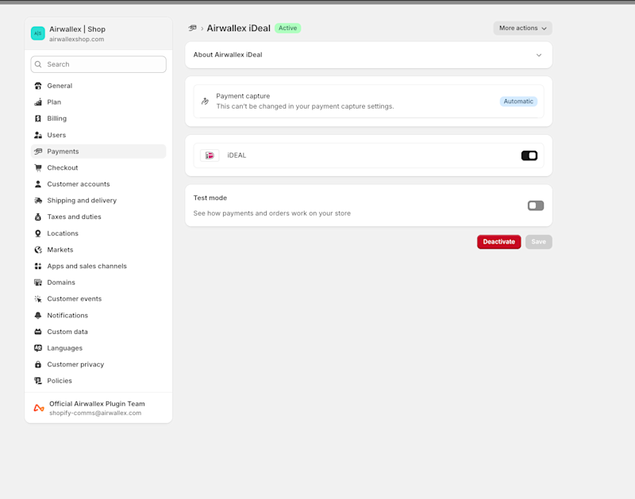Image resolution: width=635 pixels, height=499 pixels.
Task: Open Customer events settings
Action: pos(98,298)
